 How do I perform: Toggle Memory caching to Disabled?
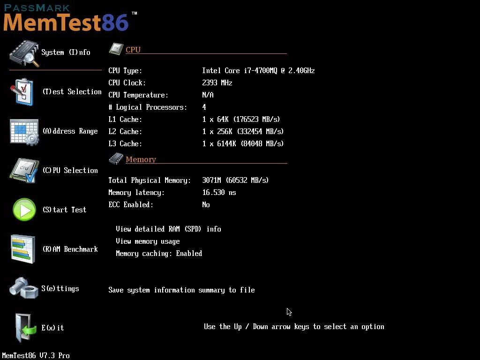point(159,253)
